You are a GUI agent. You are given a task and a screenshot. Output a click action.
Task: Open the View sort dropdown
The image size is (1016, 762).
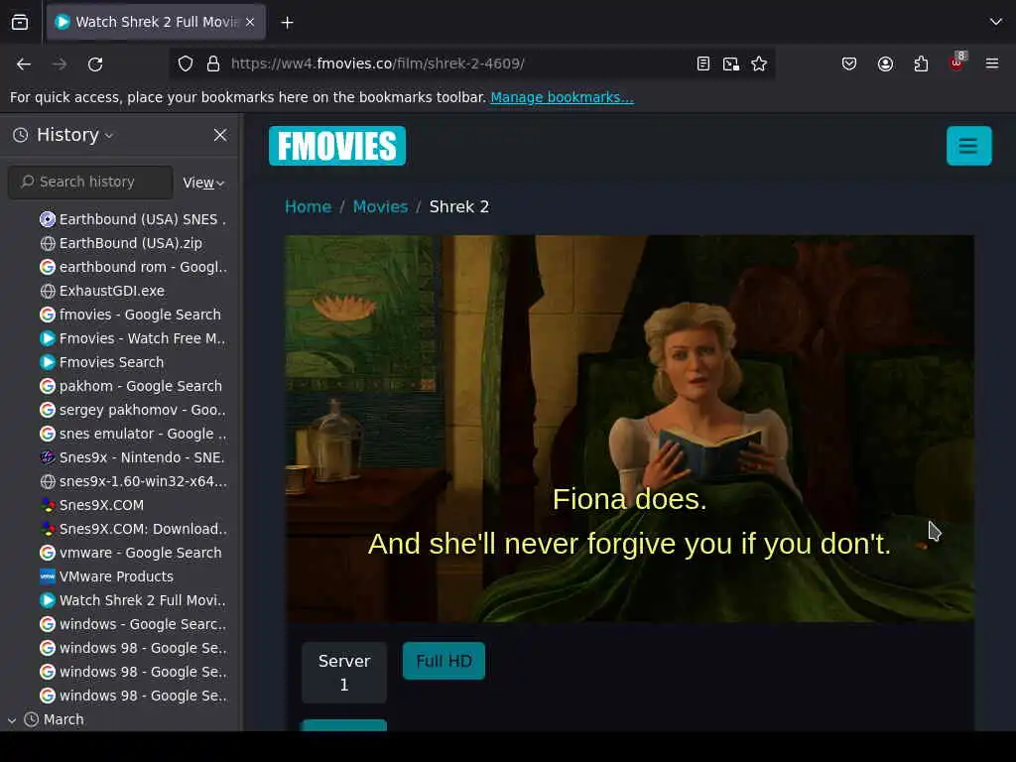203,183
